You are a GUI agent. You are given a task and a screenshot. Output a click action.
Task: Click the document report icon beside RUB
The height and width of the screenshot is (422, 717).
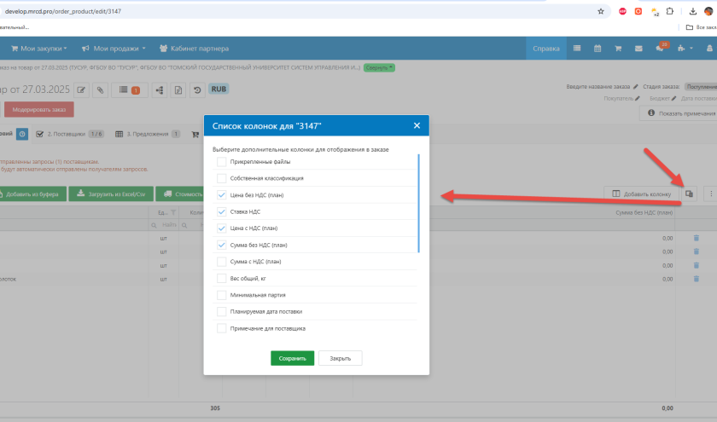[178, 90]
